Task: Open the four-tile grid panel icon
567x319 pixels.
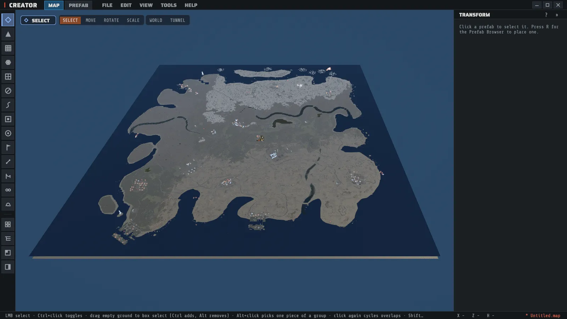Action: tap(8, 224)
